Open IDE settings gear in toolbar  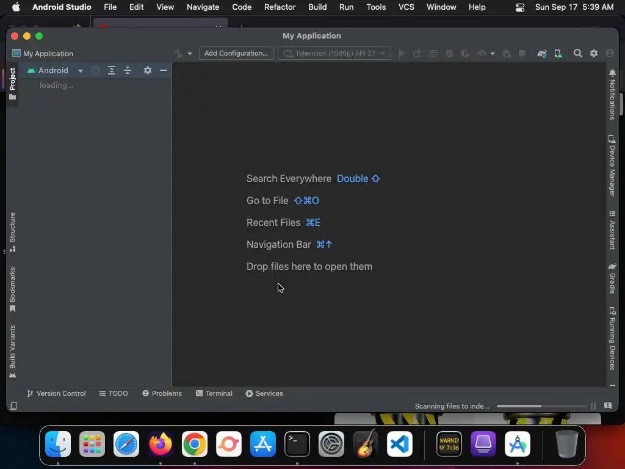(x=593, y=53)
